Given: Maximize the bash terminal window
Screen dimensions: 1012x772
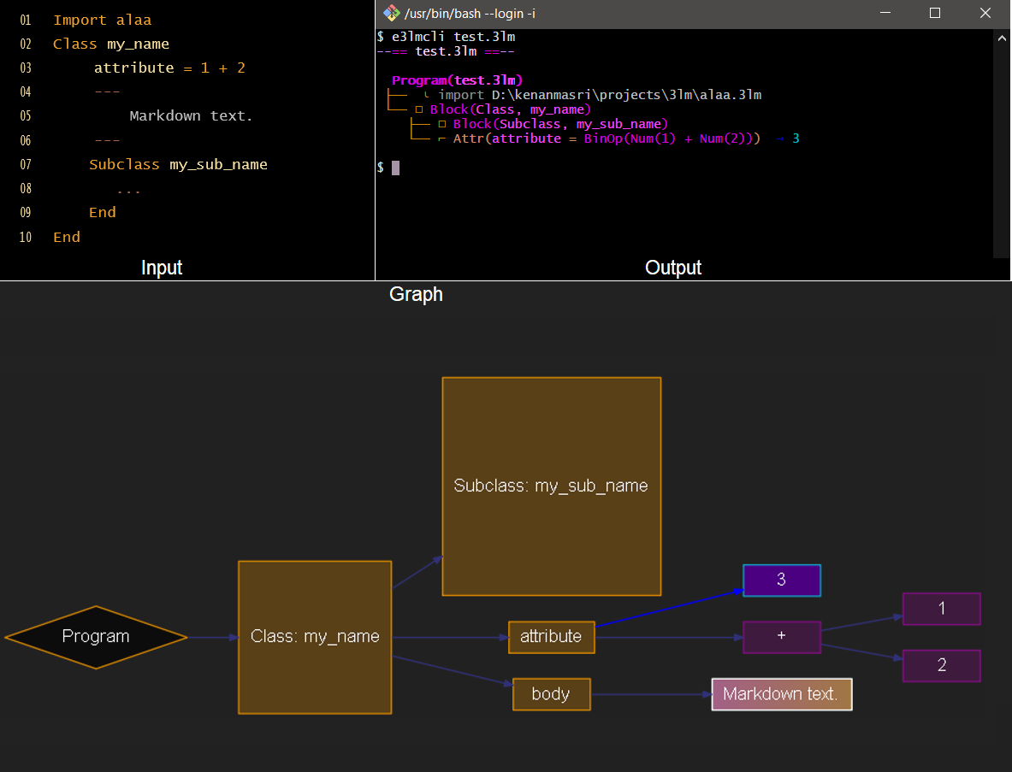Looking at the screenshot, I should pos(935,13).
